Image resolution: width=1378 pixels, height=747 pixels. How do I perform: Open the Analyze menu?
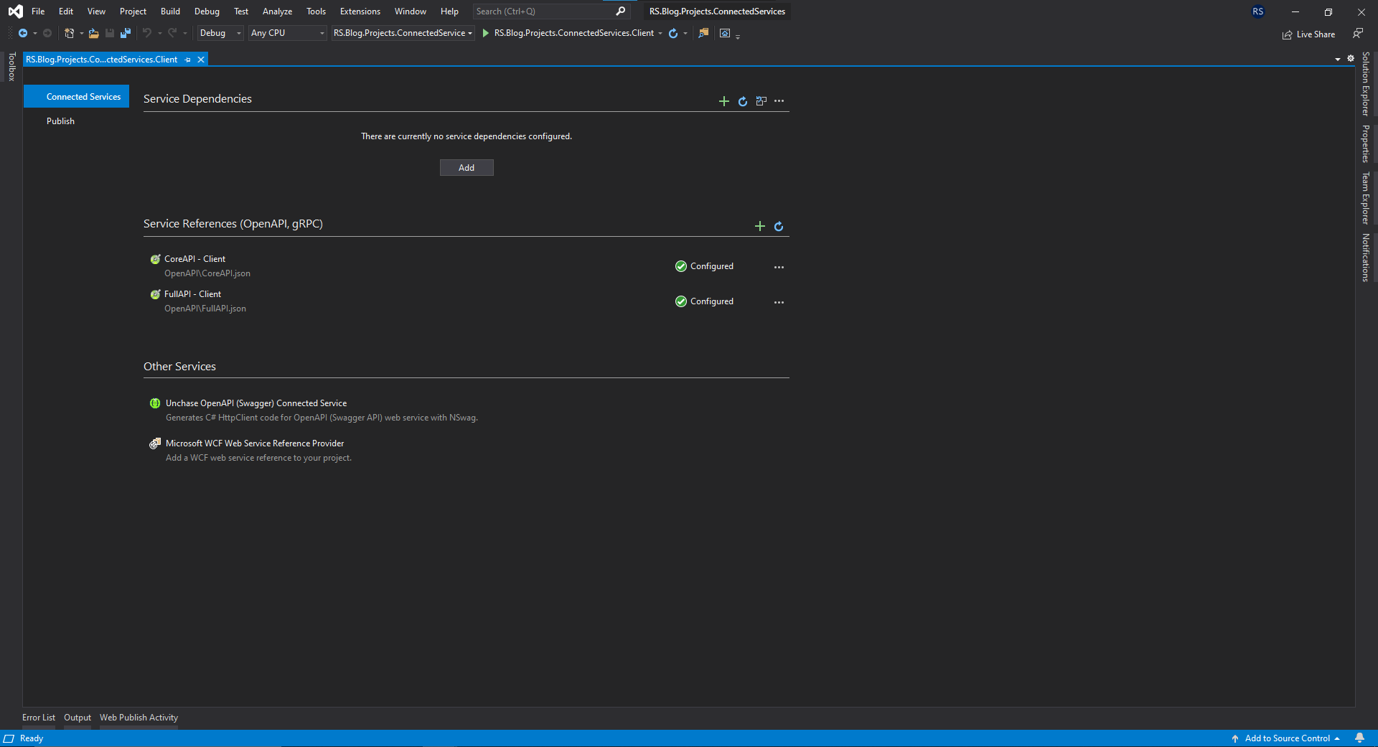[277, 11]
